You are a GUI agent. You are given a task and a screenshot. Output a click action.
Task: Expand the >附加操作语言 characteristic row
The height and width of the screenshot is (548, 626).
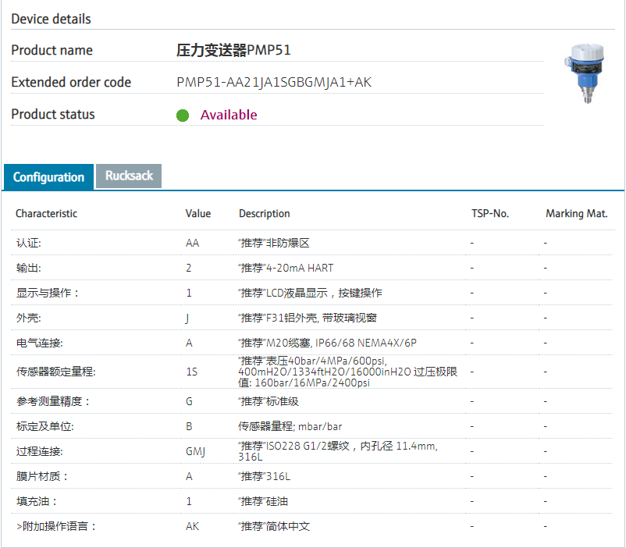click(x=56, y=526)
